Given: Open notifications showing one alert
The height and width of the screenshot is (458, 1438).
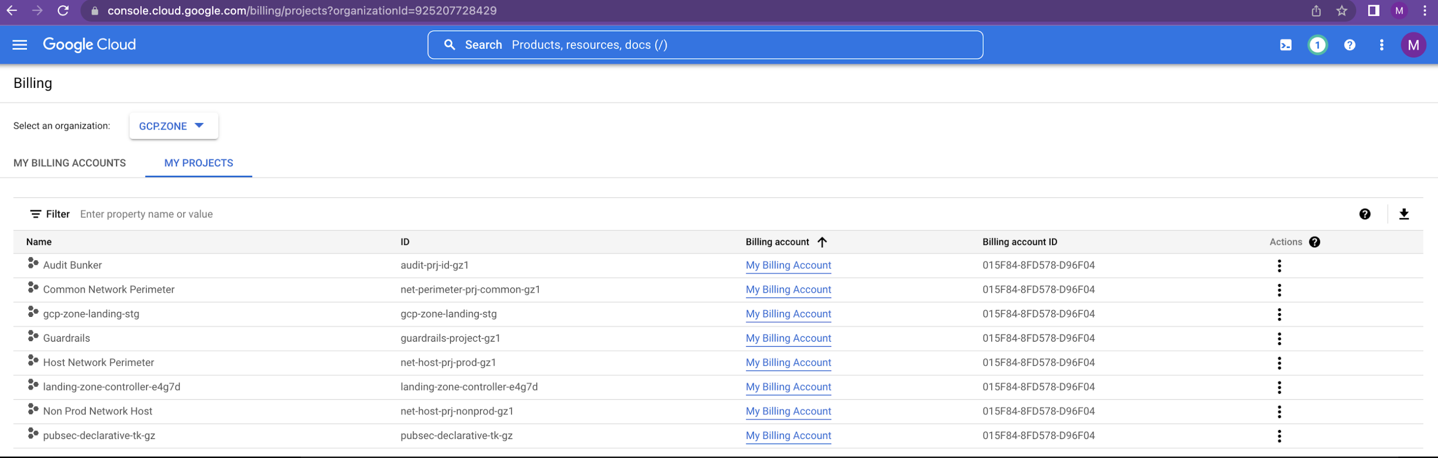Looking at the screenshot, I should (1317, 44).
